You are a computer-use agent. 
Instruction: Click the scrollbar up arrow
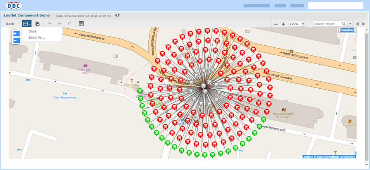tap(367, 29)
